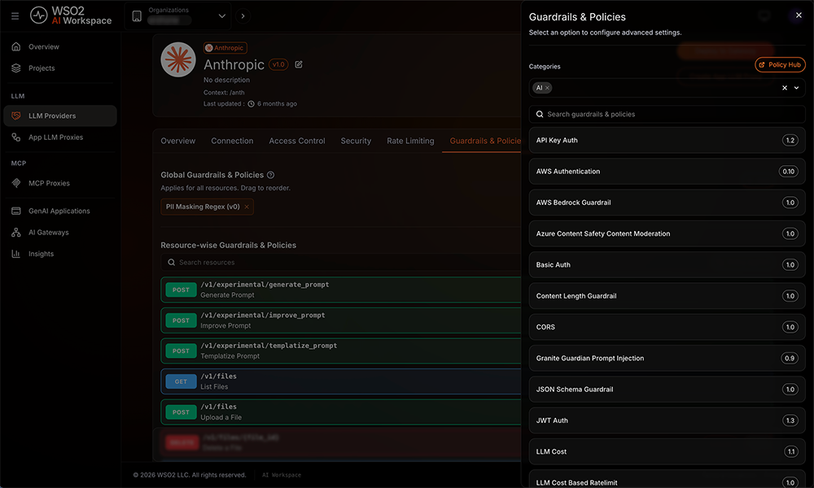
Task: Go to Overview in sidebar
Action: tap(59, 46)
